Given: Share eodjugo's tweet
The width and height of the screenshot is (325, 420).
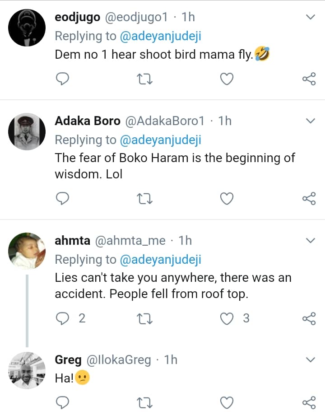Looking at the screenshot, I should tap(309, 79).
